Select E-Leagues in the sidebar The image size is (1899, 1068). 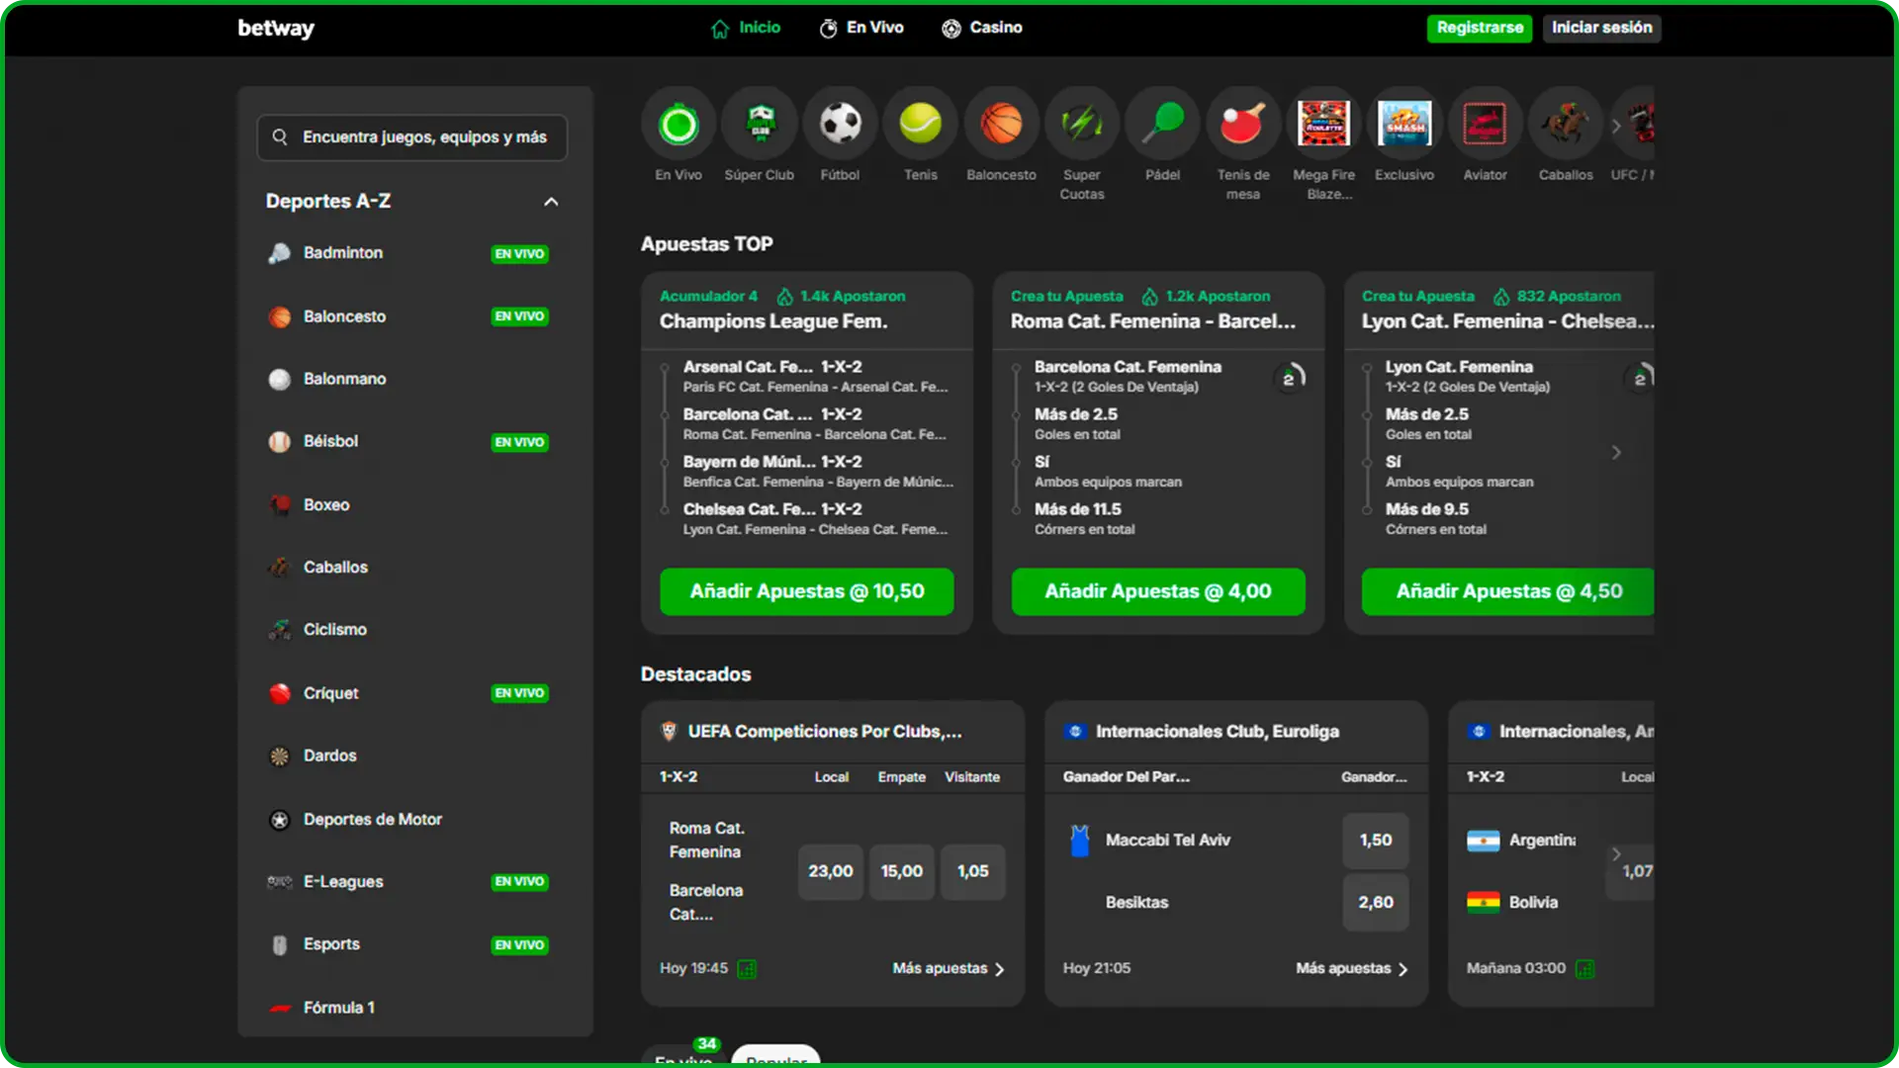[x=408, y=881]
